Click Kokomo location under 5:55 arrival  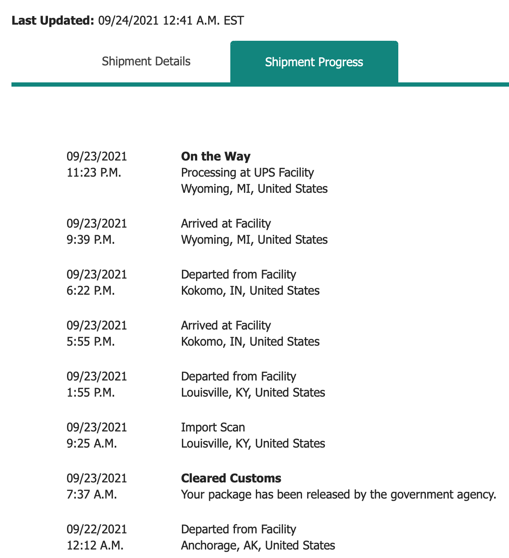click(250, 341)
